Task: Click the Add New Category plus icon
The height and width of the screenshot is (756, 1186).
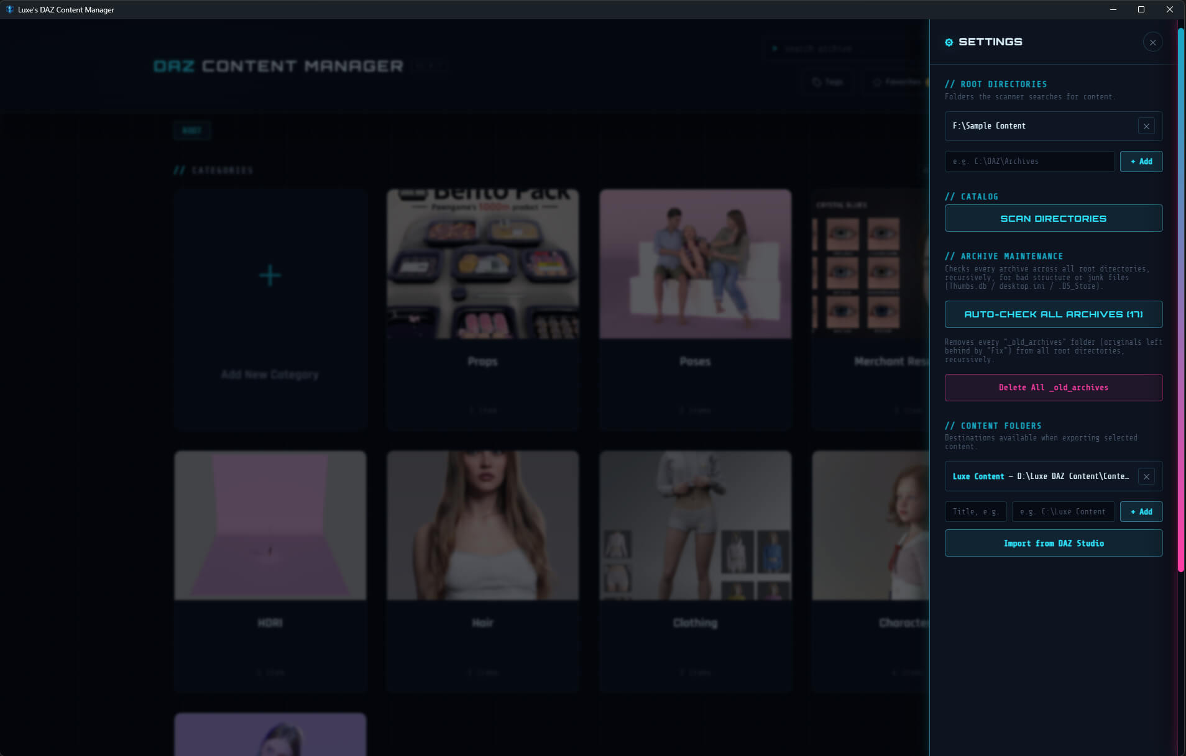Action: point(270,275)
